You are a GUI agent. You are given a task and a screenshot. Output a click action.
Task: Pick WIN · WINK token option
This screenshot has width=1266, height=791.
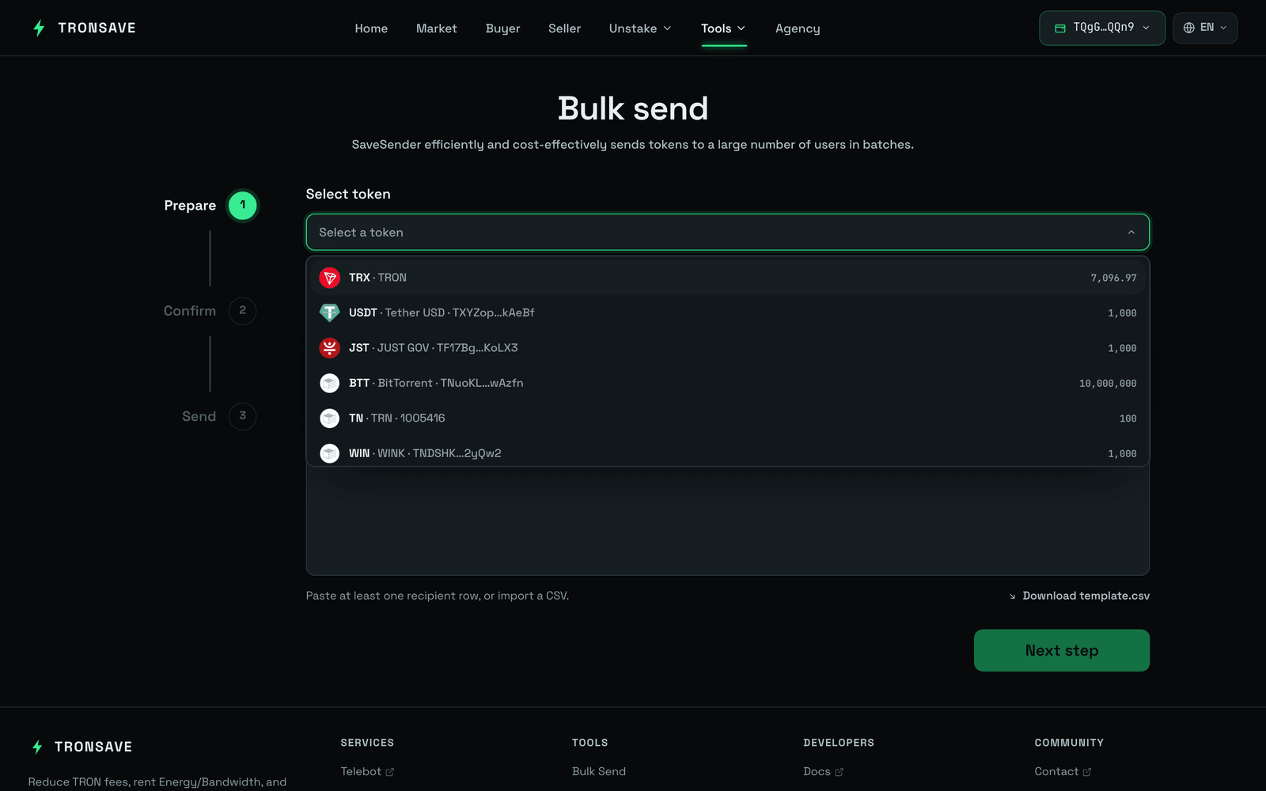[728, 452]
